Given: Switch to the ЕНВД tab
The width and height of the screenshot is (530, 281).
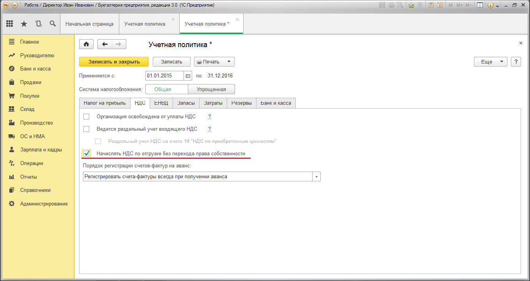Looking at the screenshot, I should coord(161,103).
